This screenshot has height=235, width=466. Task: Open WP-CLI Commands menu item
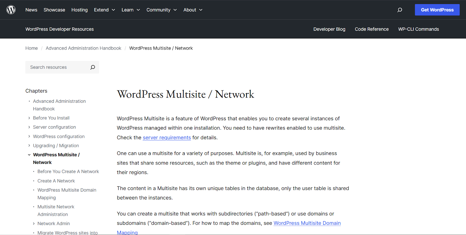(419, 29)
